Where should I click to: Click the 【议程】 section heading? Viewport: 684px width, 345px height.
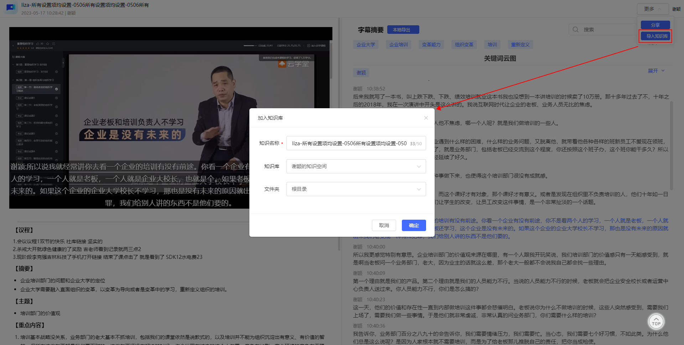(24, 230)
